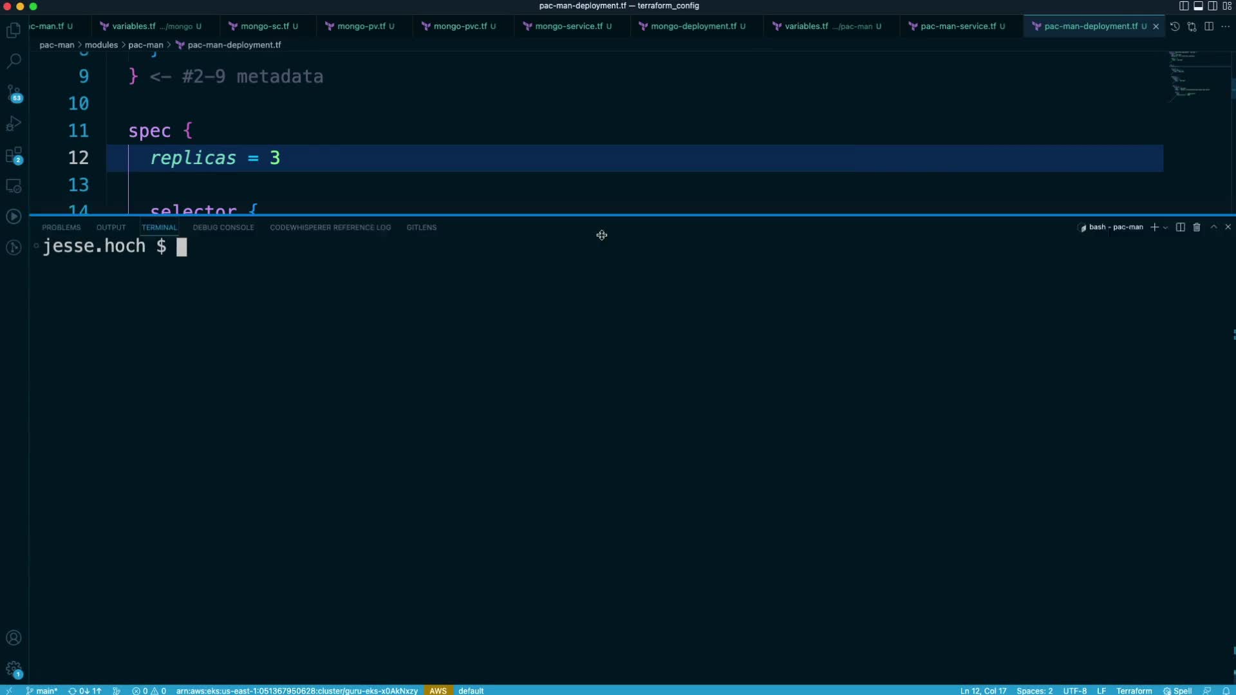
Task: Click the modules breadcrumb segment
Action: click(x=101, y=45)
